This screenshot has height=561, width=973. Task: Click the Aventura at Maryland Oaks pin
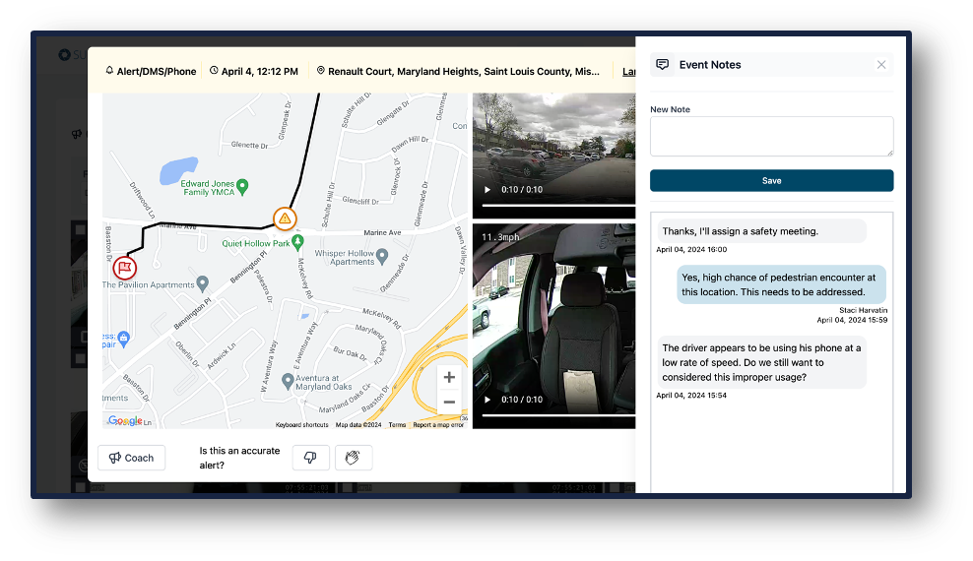[x=288, y=380]
